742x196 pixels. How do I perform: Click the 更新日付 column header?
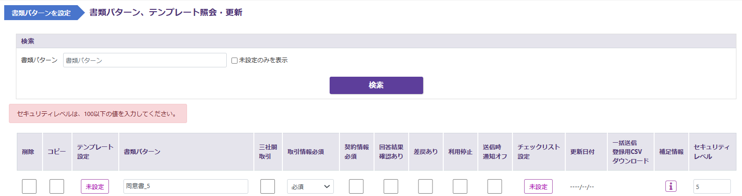tap(582, 152)
